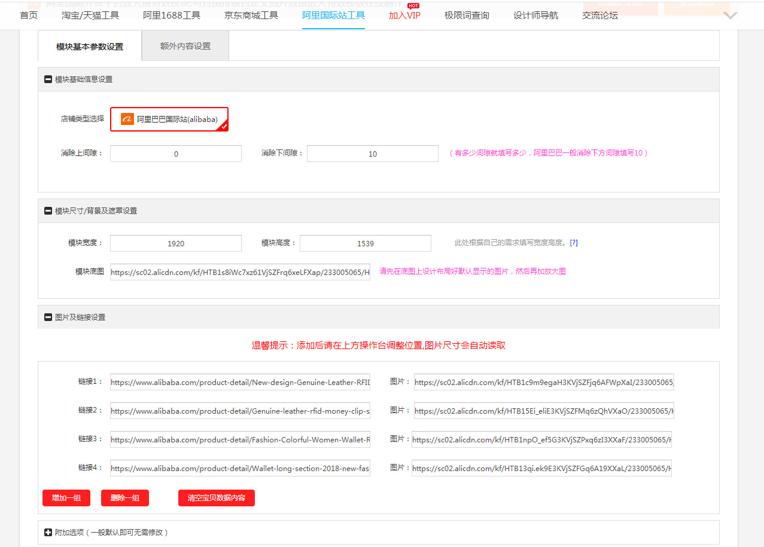Click the 删除一组 button

pos(125,498)
